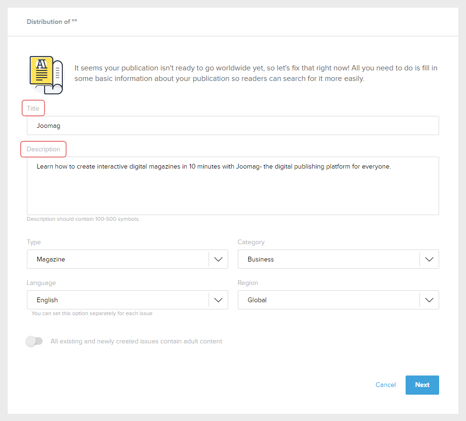Image resolution: width=466 pixels, height=421 pixels.
Task: Click the Language dropdown chevron arrow
Action: [218, 300]
